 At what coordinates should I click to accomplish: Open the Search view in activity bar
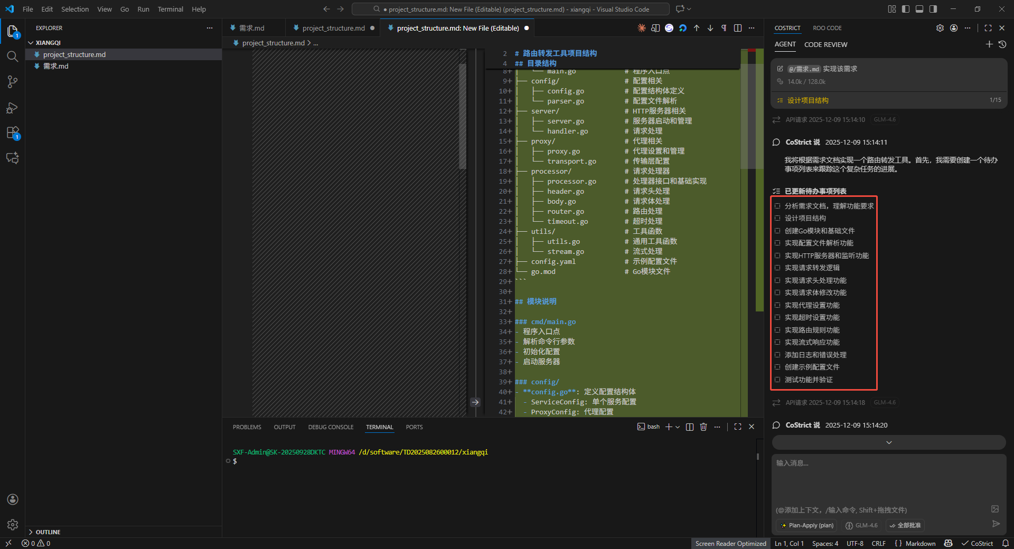pos(13,56)
